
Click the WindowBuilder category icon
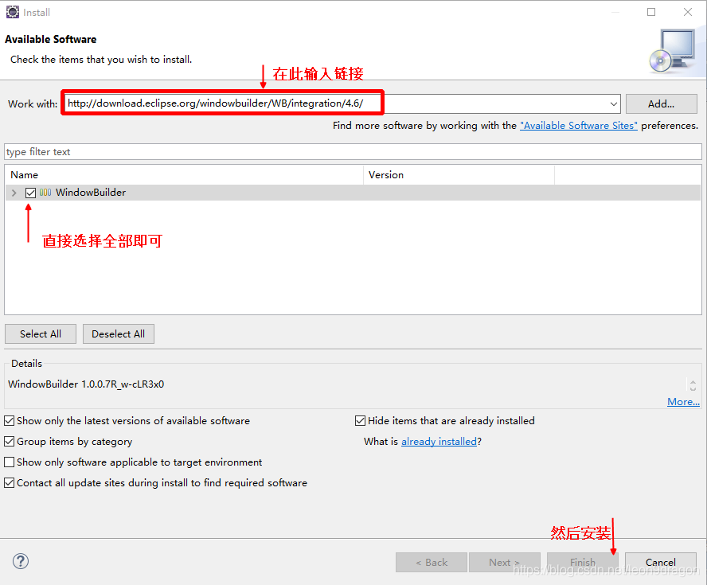pyautogui.click(x=45, y=193)
